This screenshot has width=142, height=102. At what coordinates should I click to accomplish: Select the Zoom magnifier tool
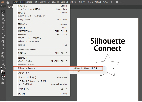(3, 64)
